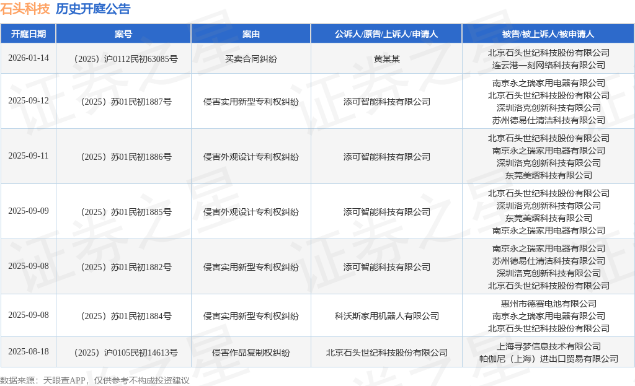Select the 案由 column header
Image resolution: width=635 pixels, height=386 pixels.
click(x=251, y=34)
